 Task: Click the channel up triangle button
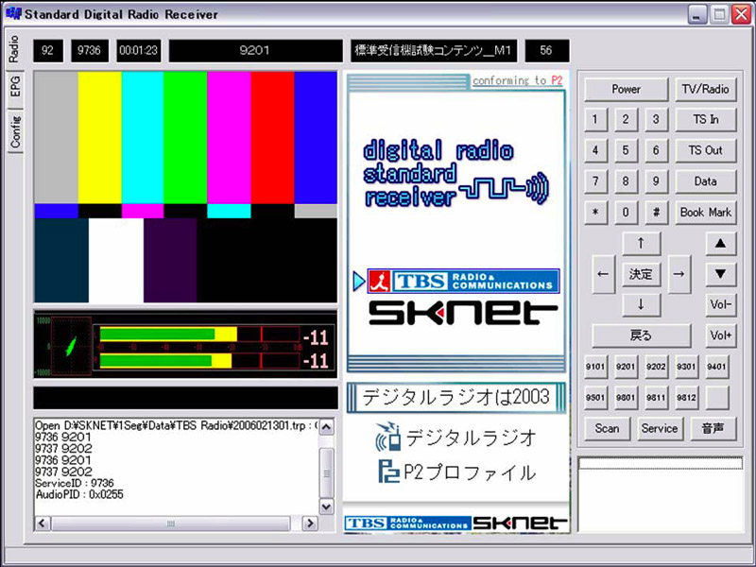pyautogui.click(x=721, y=244)
